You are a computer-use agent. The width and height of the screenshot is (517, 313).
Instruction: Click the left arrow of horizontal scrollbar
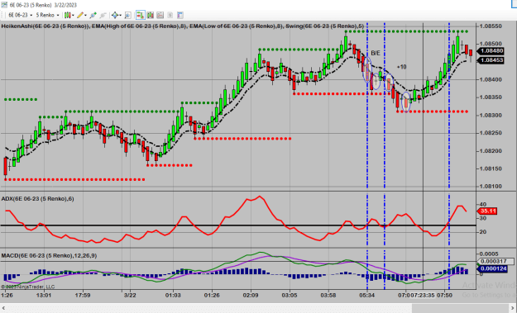(3, 308)
